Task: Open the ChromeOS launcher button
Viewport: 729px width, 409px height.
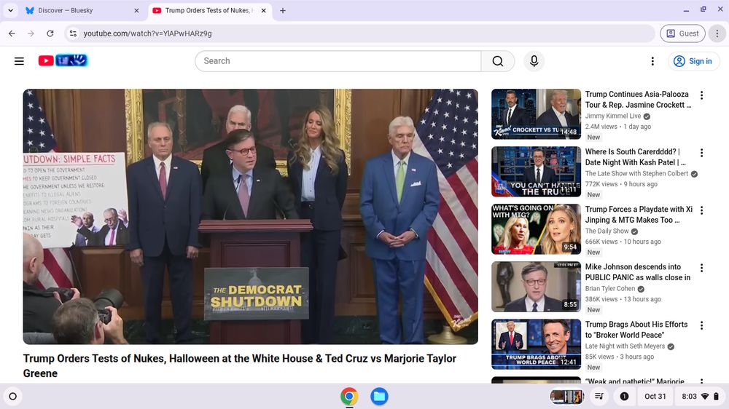Action: (13, 397)
